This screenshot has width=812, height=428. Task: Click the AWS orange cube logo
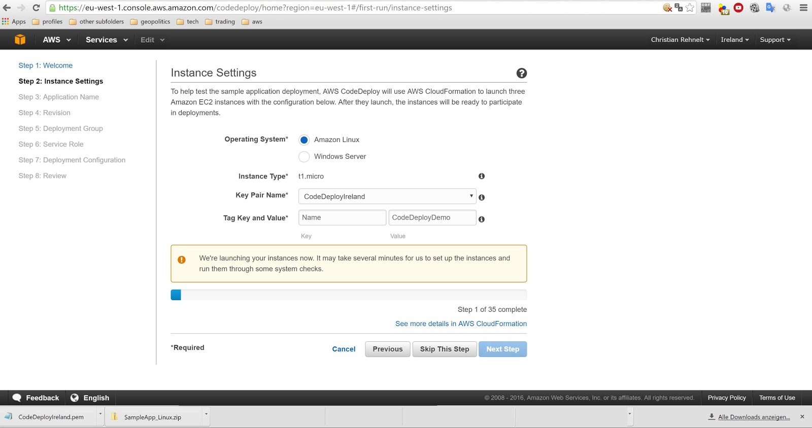(20, 40)
